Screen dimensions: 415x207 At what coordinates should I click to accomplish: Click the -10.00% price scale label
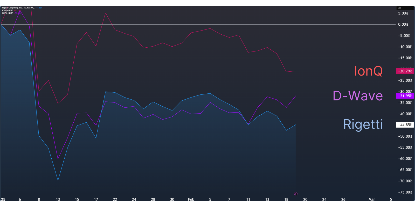tap(405, 47)
